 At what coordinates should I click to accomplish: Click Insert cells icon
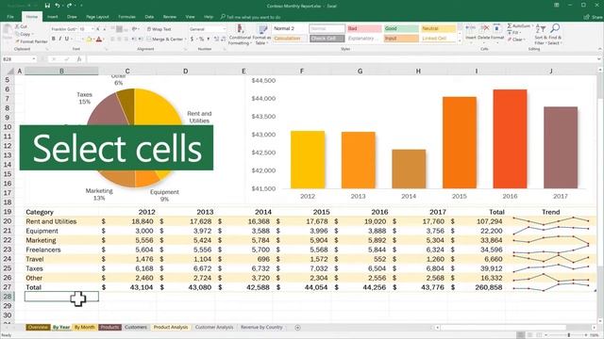pyautogui.click(x=470, y=29)
